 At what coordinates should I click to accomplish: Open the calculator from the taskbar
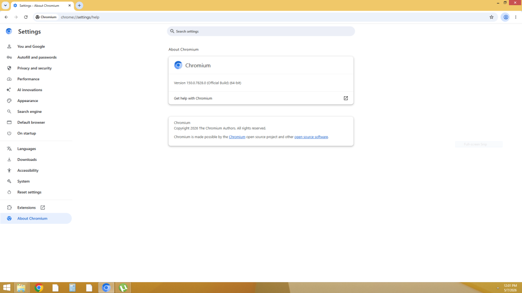click(72, 288)
